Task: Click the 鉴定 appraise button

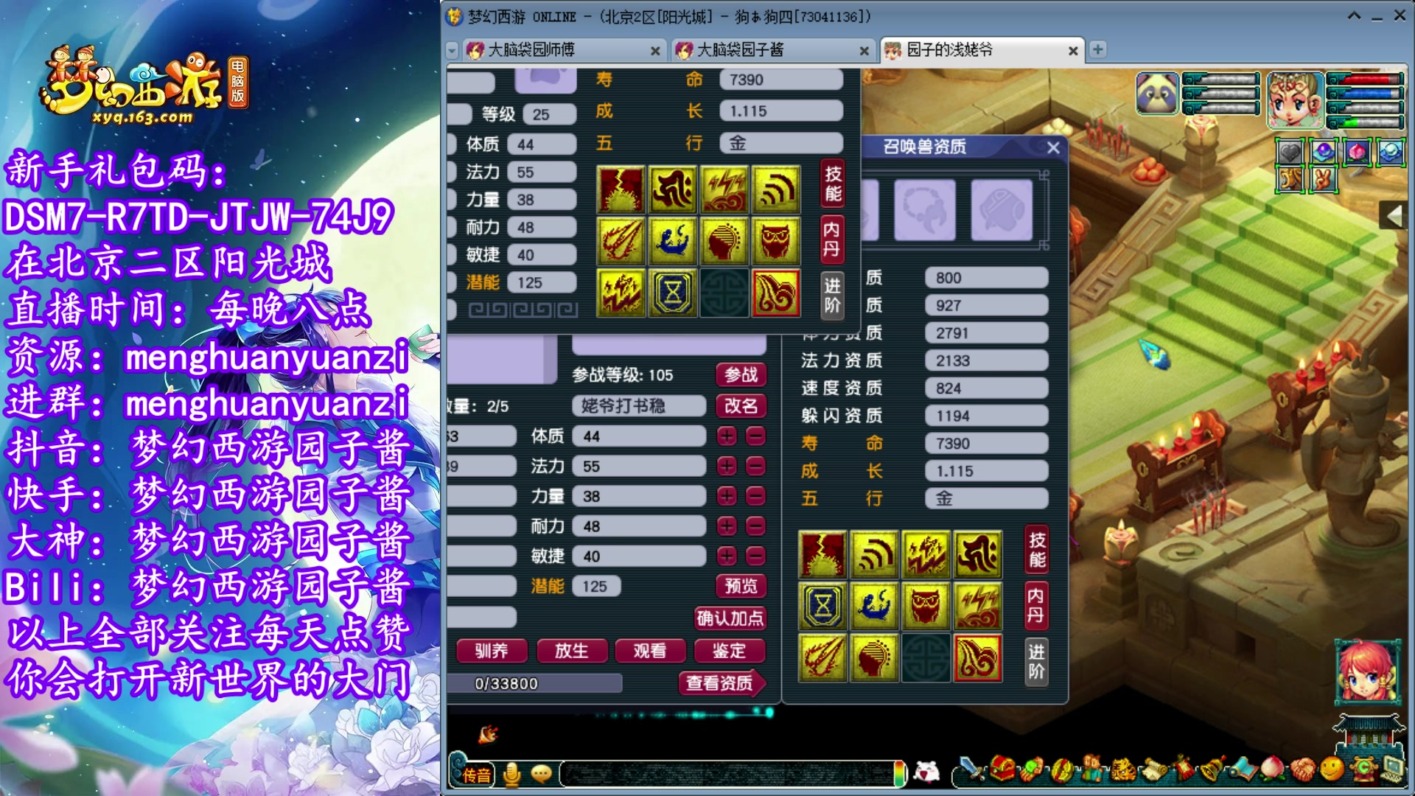Action: click(x=729, y=651)
